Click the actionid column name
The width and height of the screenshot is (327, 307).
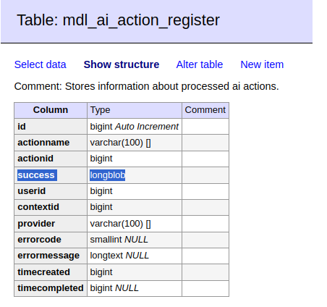tap(35, 159)
